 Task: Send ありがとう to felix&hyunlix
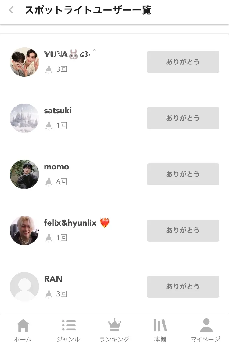[x=183, y=231]
